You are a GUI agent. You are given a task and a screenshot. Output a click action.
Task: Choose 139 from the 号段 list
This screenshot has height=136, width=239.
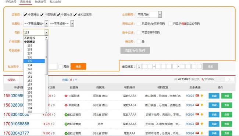pos(34,46)
